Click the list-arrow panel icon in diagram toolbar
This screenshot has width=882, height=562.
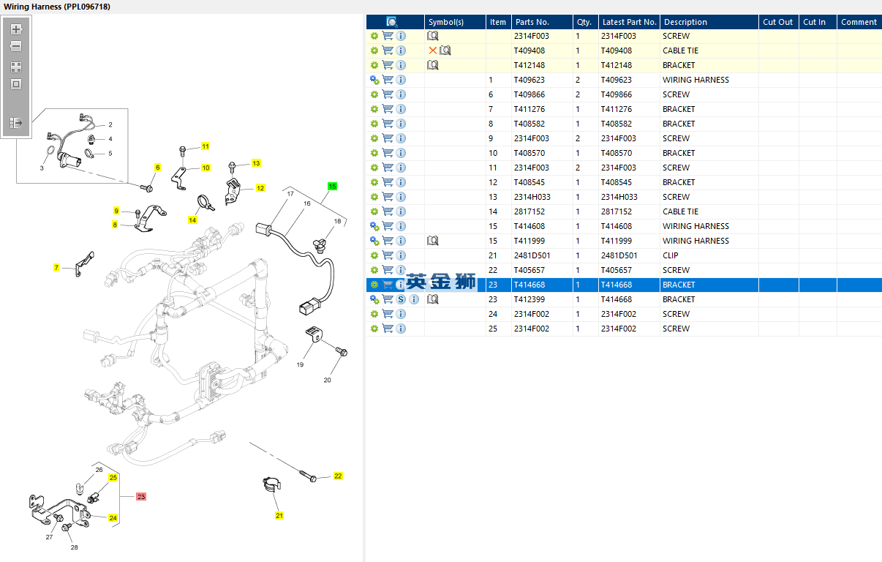(x=16, y=123)
